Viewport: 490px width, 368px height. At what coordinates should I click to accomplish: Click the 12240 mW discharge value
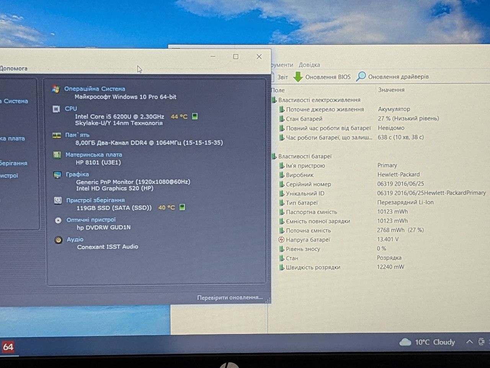point(390,267)
